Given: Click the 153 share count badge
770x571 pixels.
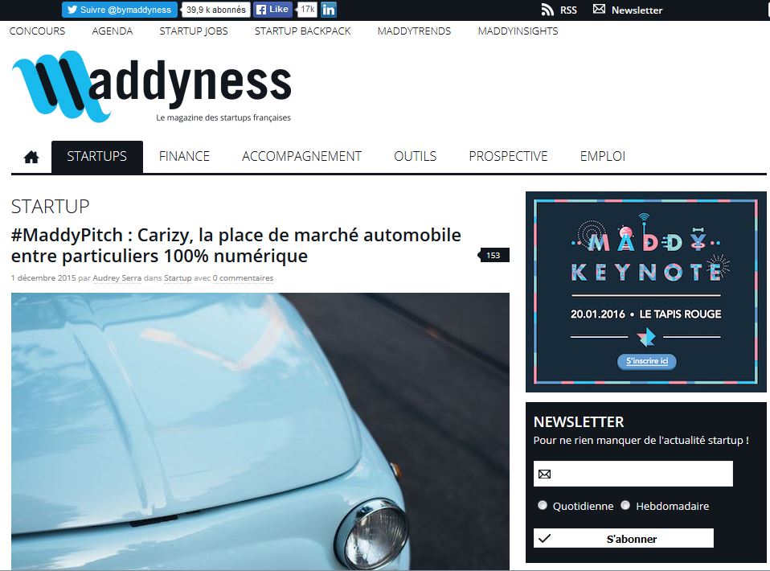Looking at the screenshot, I should [x=494, y=255].
